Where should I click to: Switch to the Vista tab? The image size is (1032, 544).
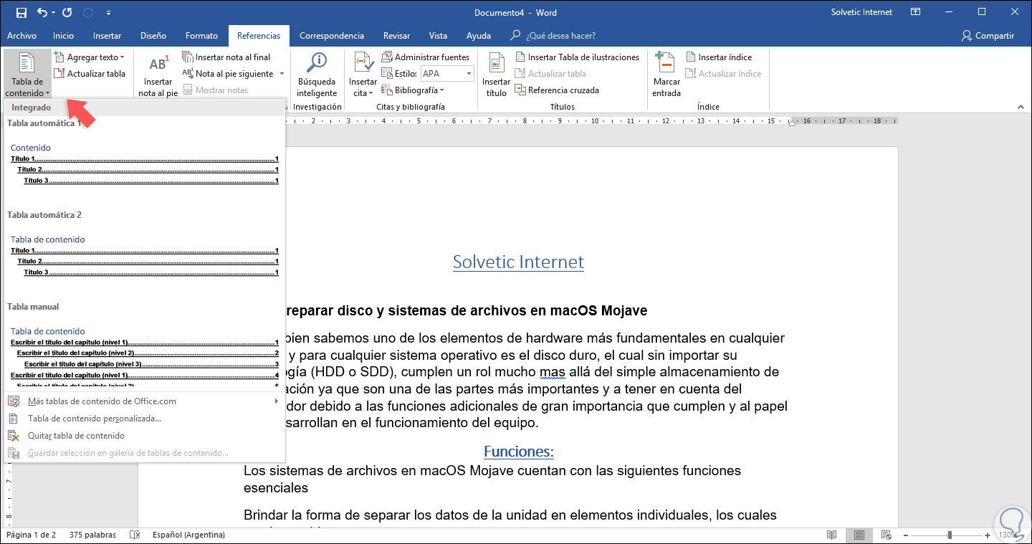click(438, 36)
